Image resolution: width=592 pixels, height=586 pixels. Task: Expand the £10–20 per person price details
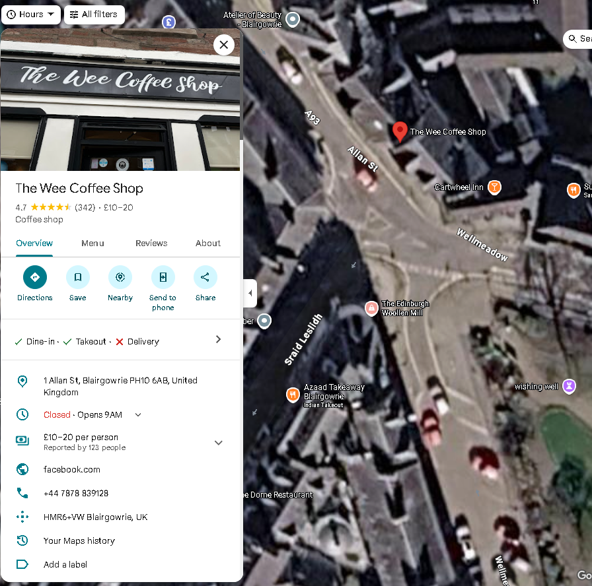tap(218, 443)
